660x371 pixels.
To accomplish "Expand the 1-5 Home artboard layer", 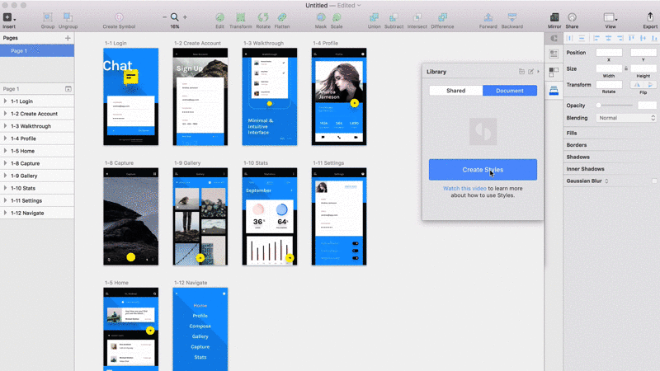I will (6, 151).
